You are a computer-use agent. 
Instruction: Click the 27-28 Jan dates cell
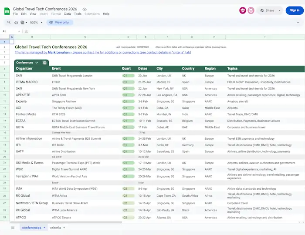(x=145, y=95)
